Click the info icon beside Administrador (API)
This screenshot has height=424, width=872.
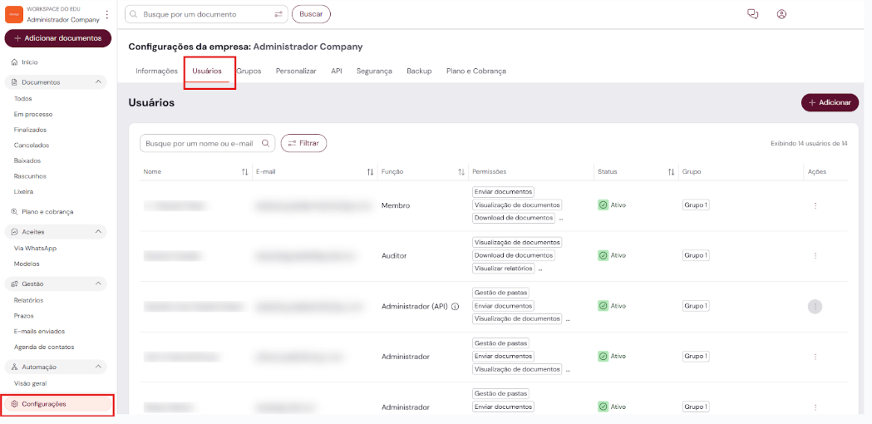(x=456, y=306)
